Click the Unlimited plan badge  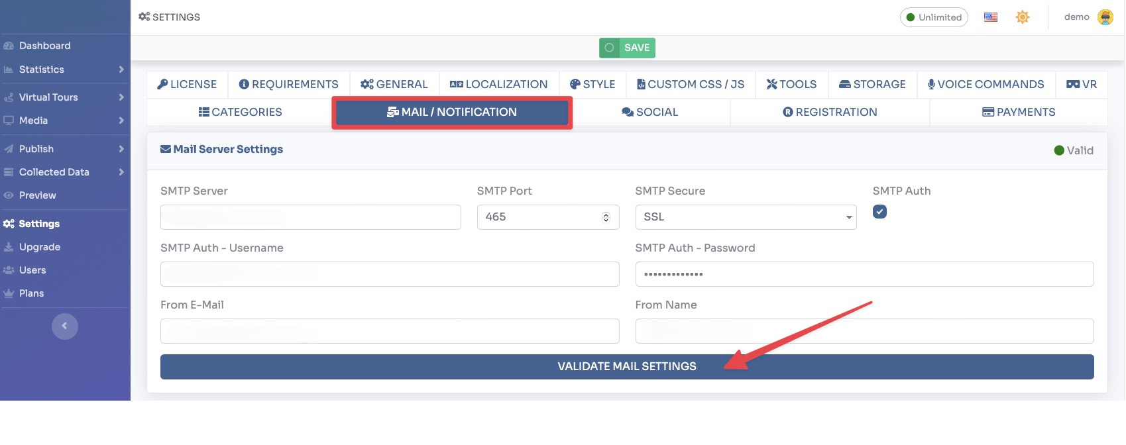tap(934, 17)
